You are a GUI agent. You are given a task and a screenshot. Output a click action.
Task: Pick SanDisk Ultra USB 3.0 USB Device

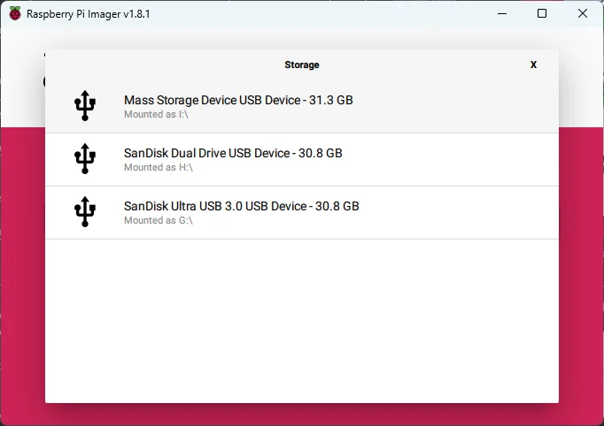[241, 206]
